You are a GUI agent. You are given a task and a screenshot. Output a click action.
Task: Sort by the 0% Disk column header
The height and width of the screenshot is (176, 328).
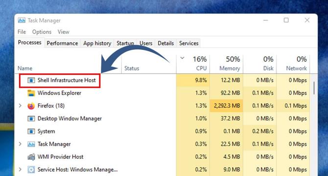(260, 64)
